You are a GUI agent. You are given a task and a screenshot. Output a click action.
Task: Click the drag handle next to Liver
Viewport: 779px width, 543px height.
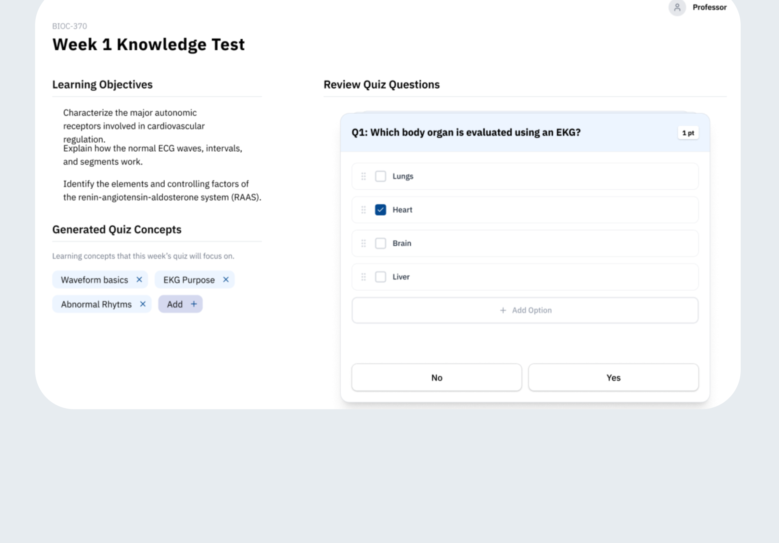pyautogui.click(x=363, y=277)
